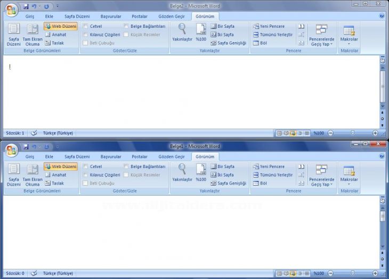Open Tam Ekran Okuma in Belge1 window
This screenshot has width=389, height=279.
[x=33, y=174]
